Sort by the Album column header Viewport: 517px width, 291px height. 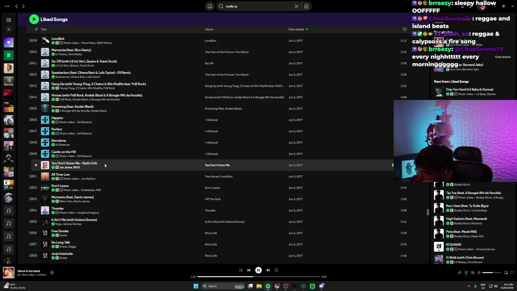click(209, 30)
